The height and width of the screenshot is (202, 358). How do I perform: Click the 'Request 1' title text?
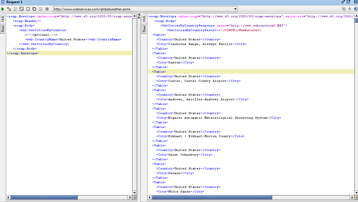[14, 2]
